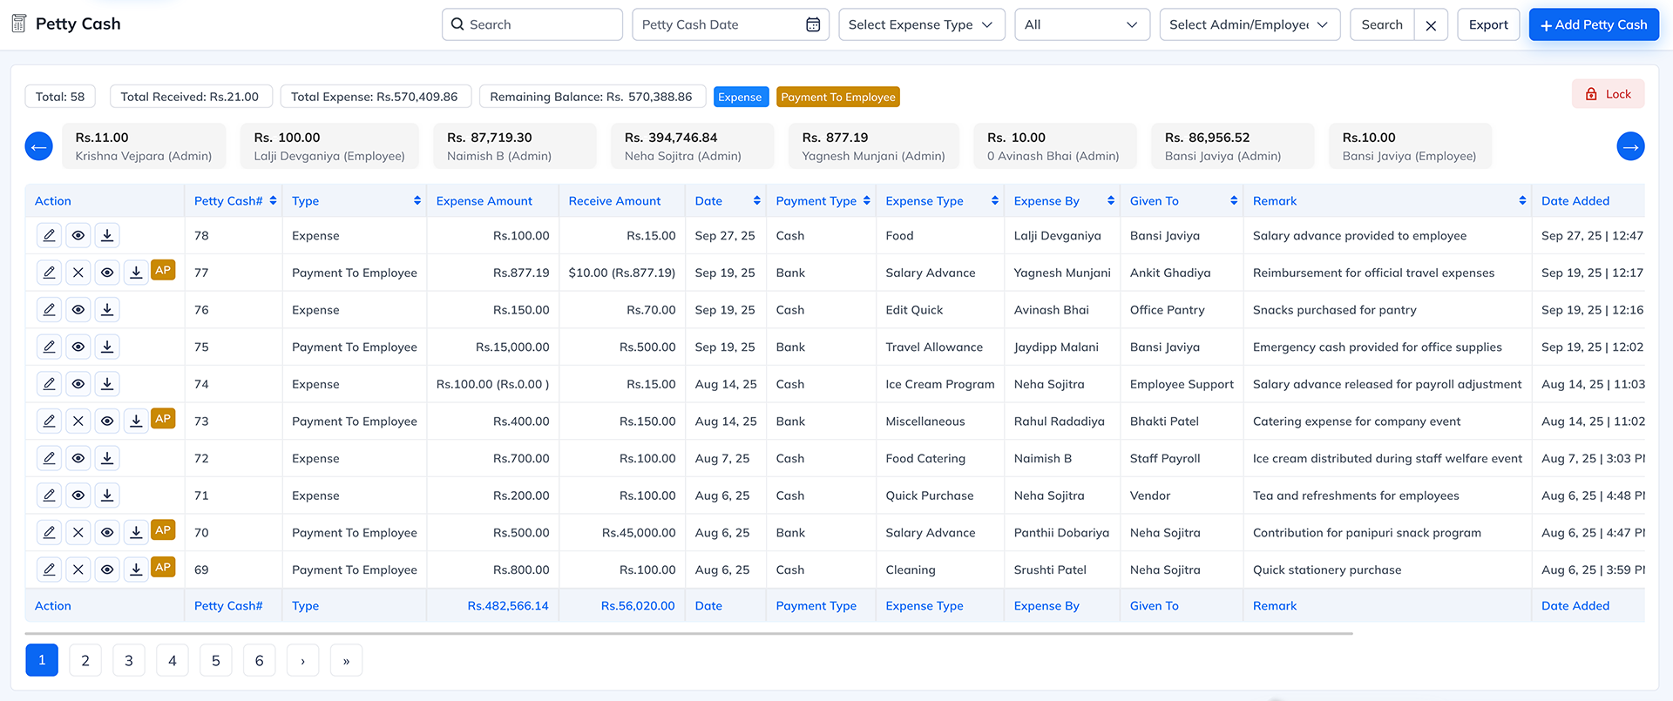Open Select Expense Type dropdown
1673x701 pixels.
[x=921, y=24]
